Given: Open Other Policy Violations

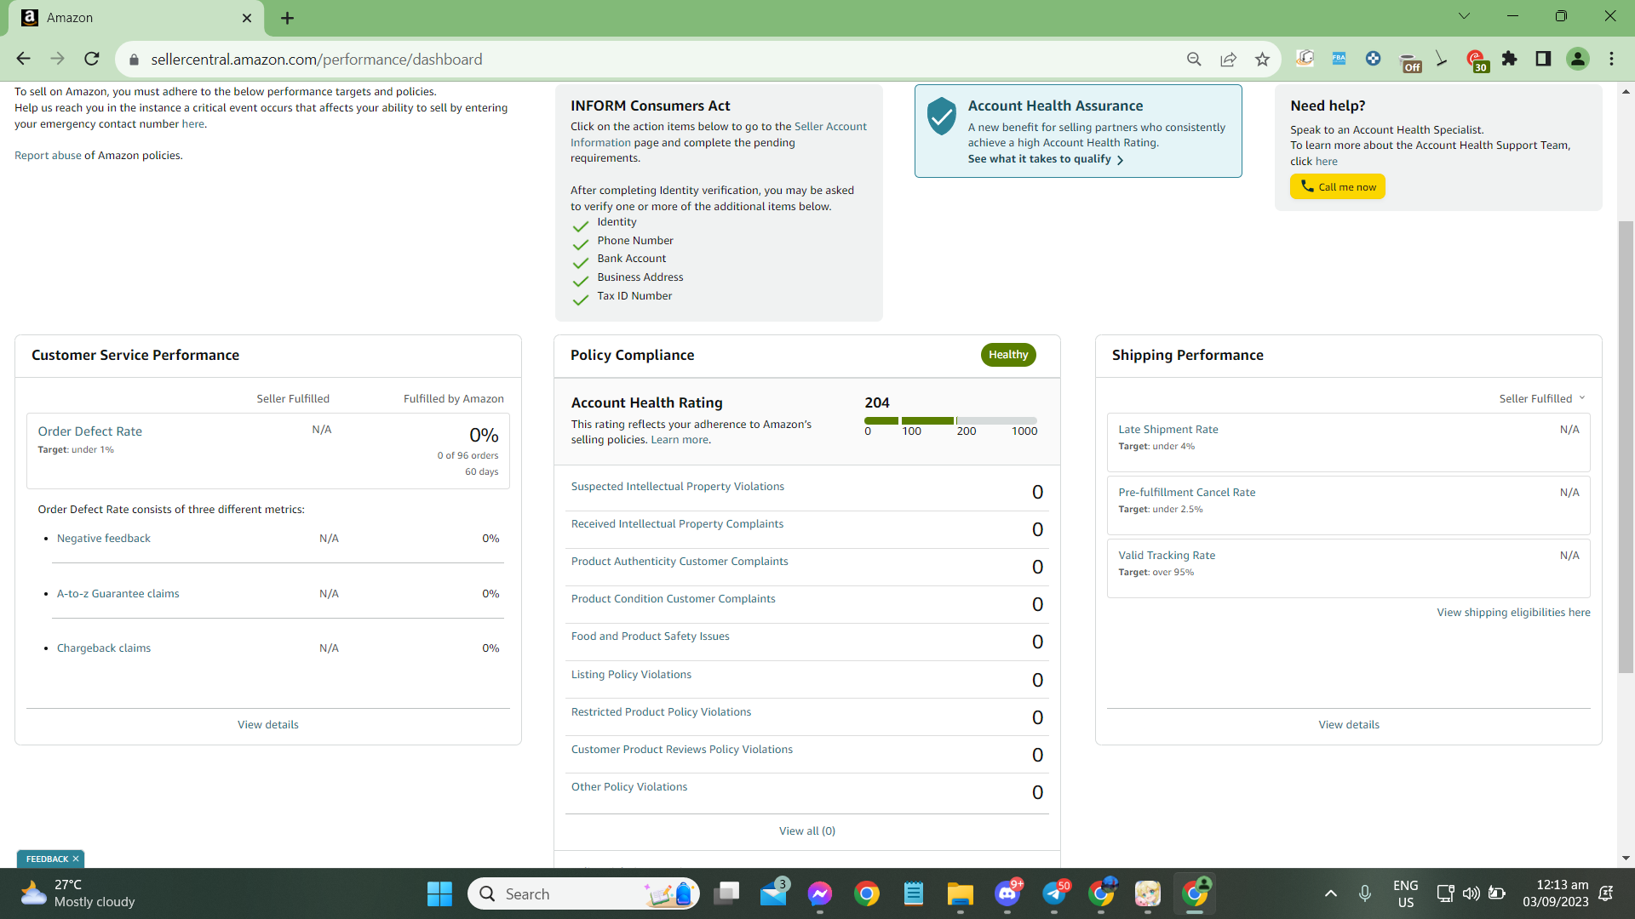Looking at the screenshot, I should click(628, 787).
